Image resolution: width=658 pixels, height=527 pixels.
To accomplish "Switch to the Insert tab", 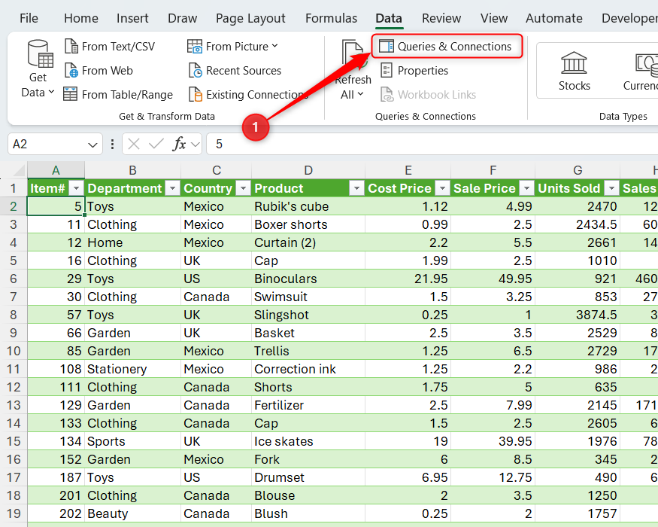I will point(132,18).
